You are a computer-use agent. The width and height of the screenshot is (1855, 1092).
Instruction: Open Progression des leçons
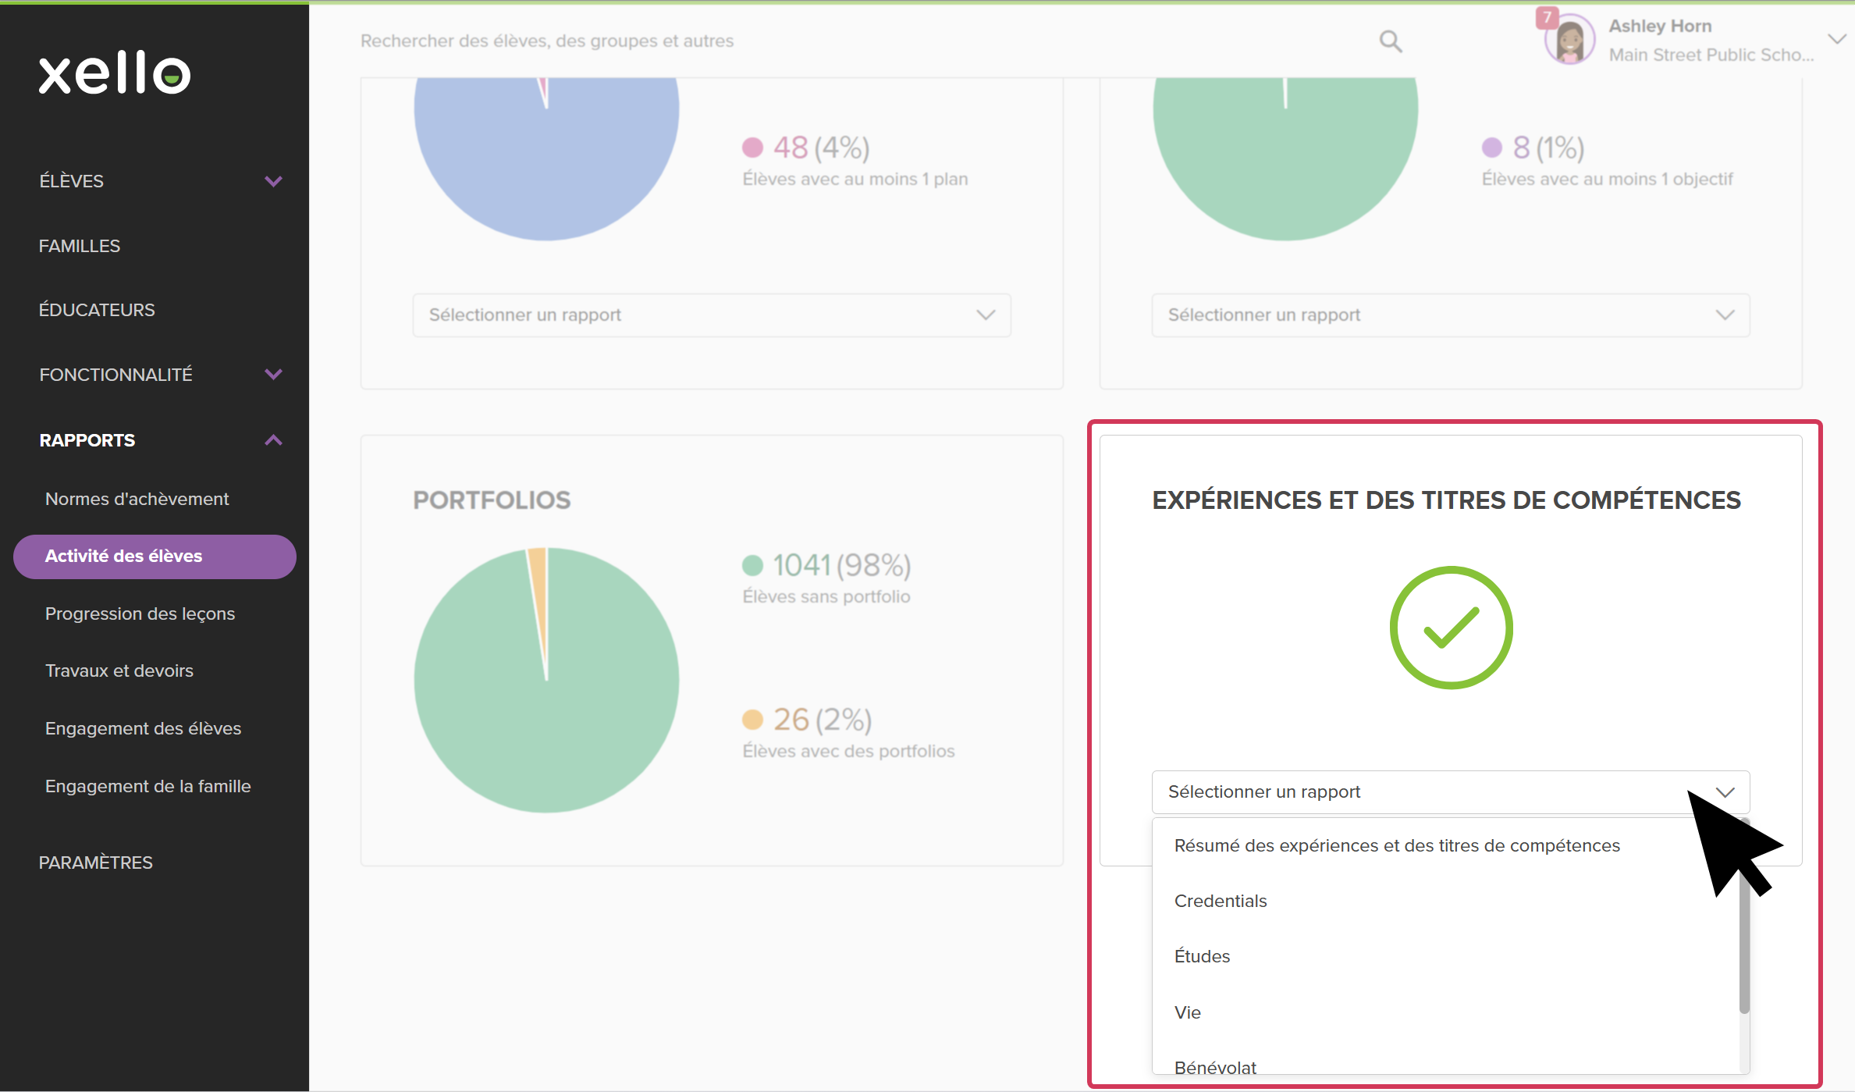coord(140,614)
